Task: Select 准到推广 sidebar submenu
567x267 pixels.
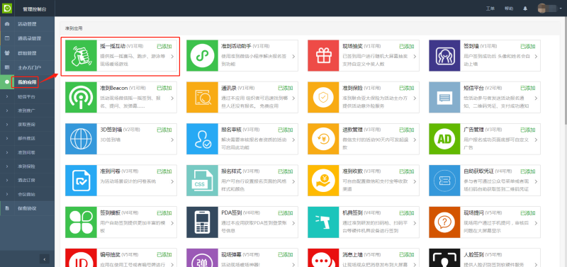Action: click(x=27, y=110)
